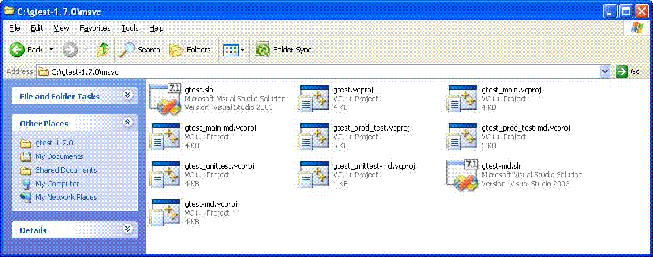
Task: Collapse the Other Places panel
Action: (128, 122)
